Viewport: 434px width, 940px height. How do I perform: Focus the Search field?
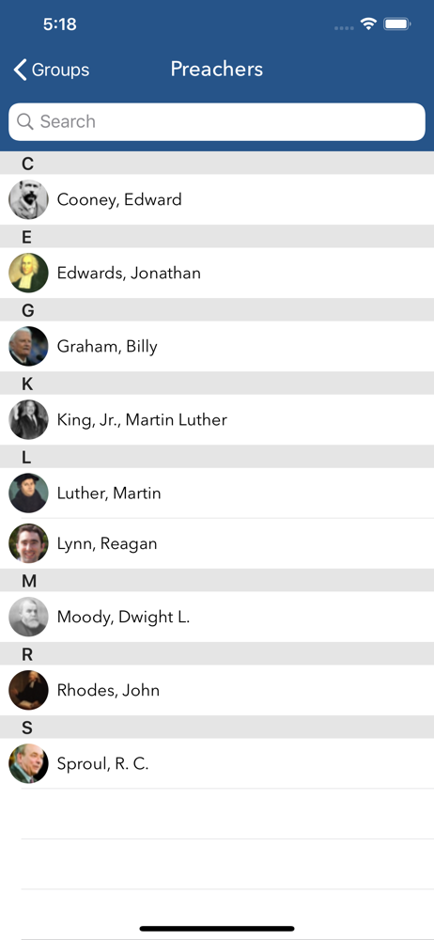click(217, 121)
